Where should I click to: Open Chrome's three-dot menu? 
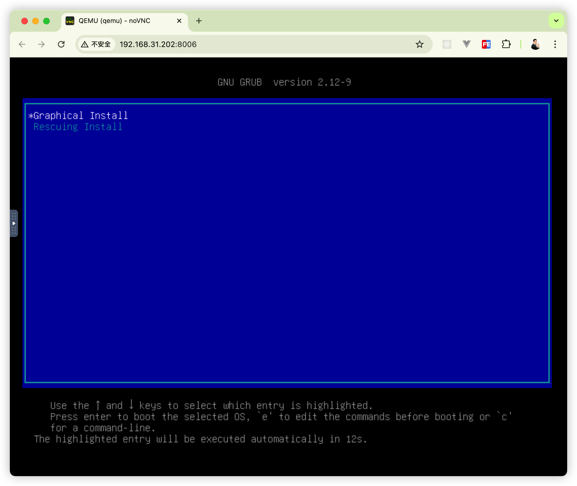click(555, 44)
